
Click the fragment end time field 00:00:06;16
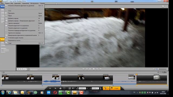95,88
